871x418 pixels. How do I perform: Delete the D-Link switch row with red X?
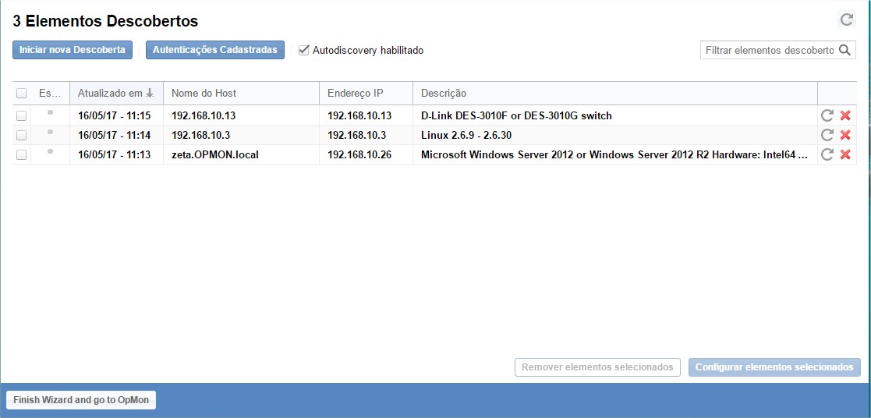(845, 115)
